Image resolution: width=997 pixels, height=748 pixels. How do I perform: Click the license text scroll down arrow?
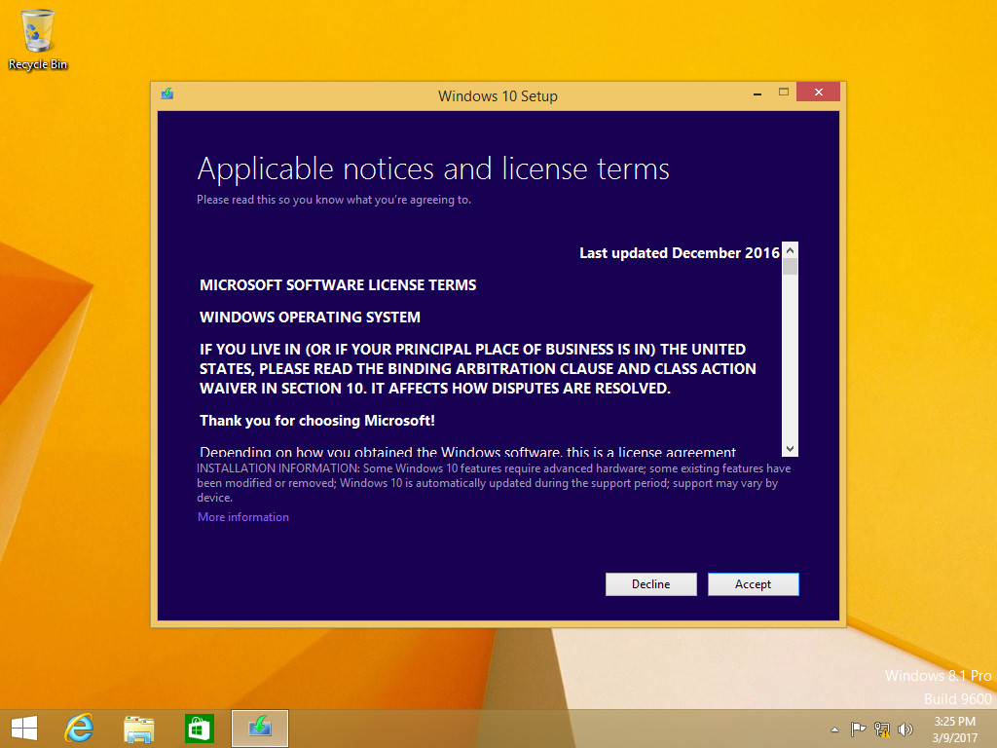790,448
